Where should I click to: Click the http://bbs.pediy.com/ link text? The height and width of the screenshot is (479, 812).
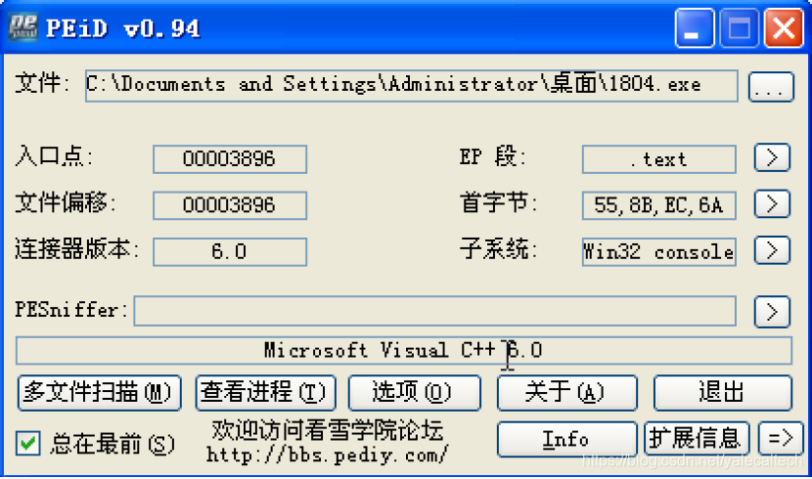328,456
